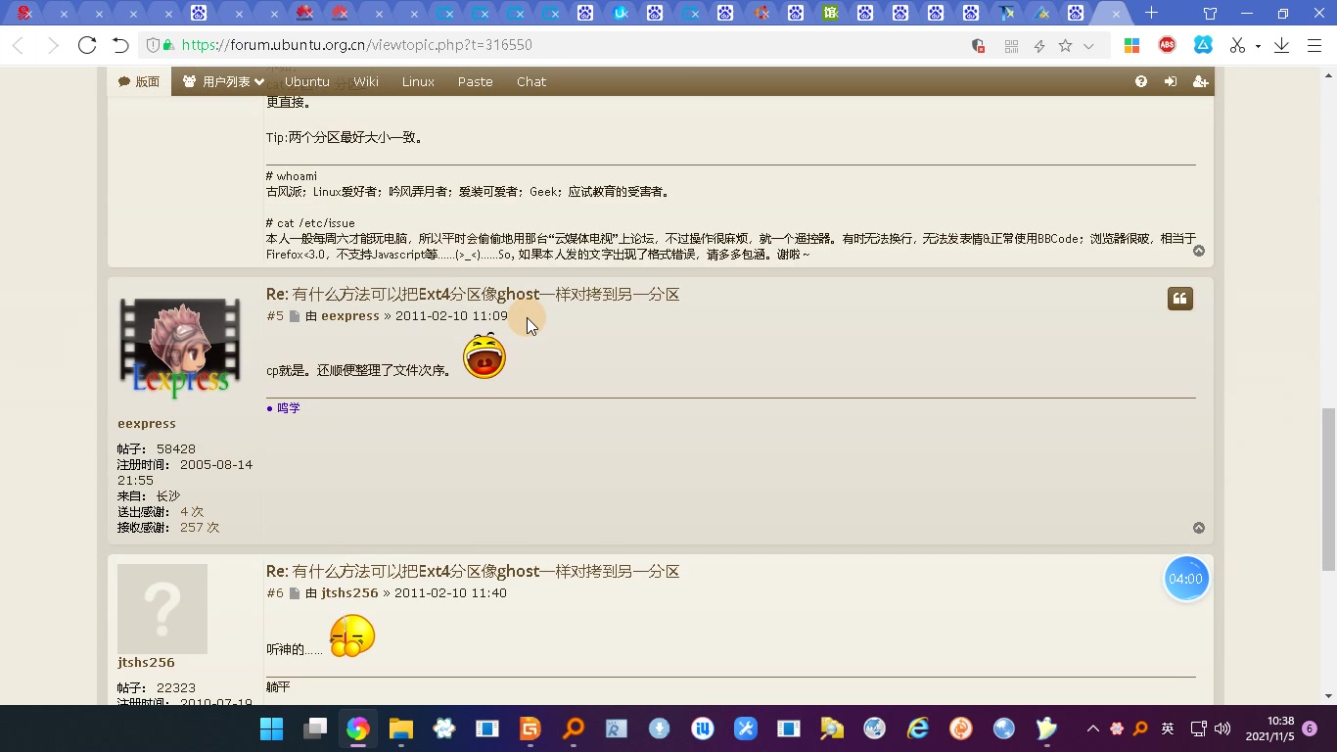Open the QR code icon in address bar
The height and width of the screenshot is (752, 1337).
coord(1011,46)
